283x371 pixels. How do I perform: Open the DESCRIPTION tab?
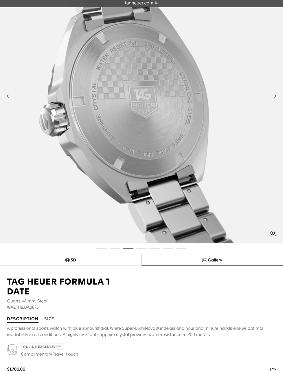[23, 319]
